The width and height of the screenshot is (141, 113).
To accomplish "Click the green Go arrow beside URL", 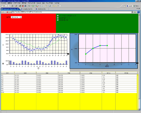I will (135, 12).
